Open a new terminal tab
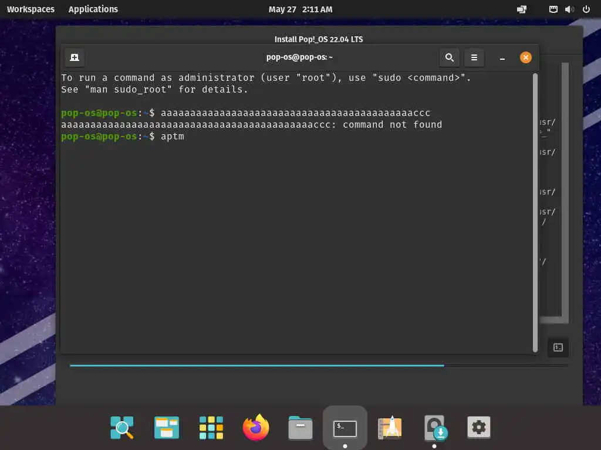 75,57
